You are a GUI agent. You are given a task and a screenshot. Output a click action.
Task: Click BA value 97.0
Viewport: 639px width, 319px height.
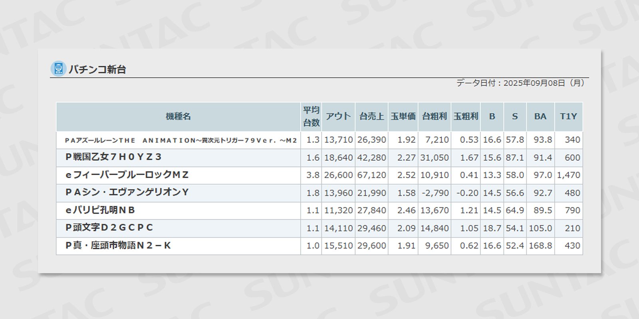pyautogui.click(x=543, y=175)
